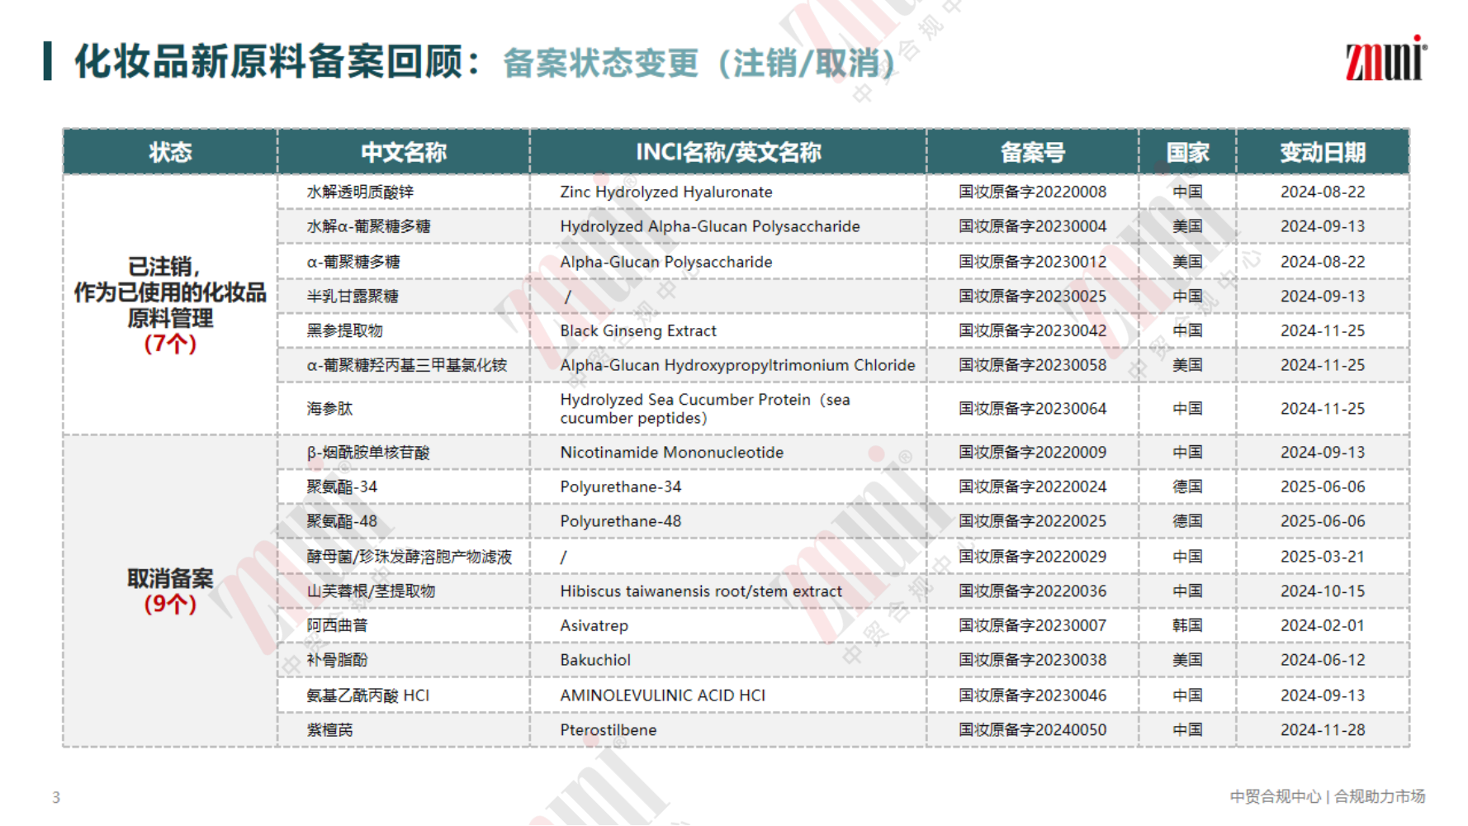Image resolution: width=1468 pixels, height=826 pixels.
Task: Select the 变动日期 column header
Action: coord(1323,152)
